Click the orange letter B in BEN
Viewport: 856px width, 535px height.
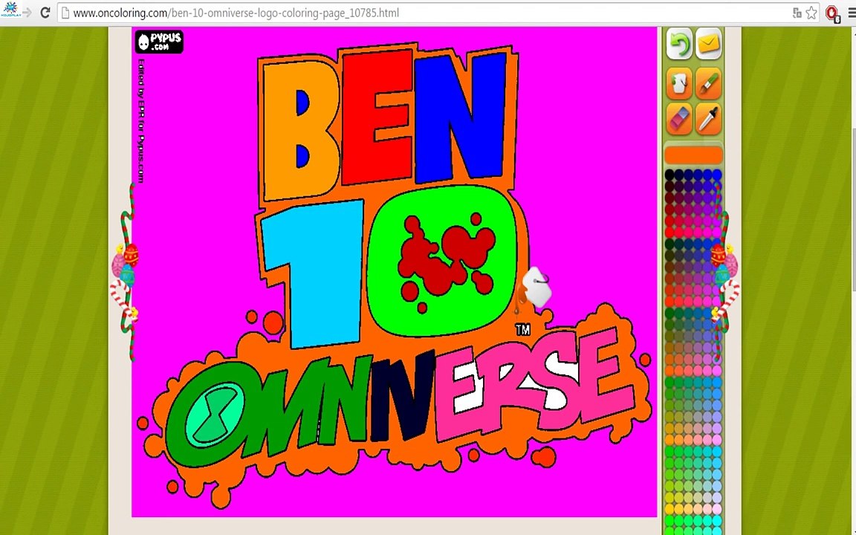280,129
